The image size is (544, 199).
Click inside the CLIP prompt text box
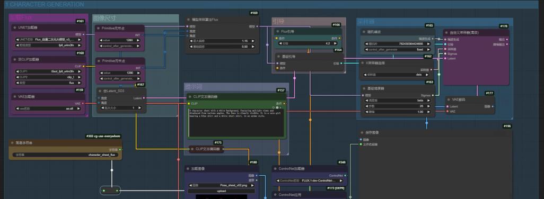coord(236,123)
